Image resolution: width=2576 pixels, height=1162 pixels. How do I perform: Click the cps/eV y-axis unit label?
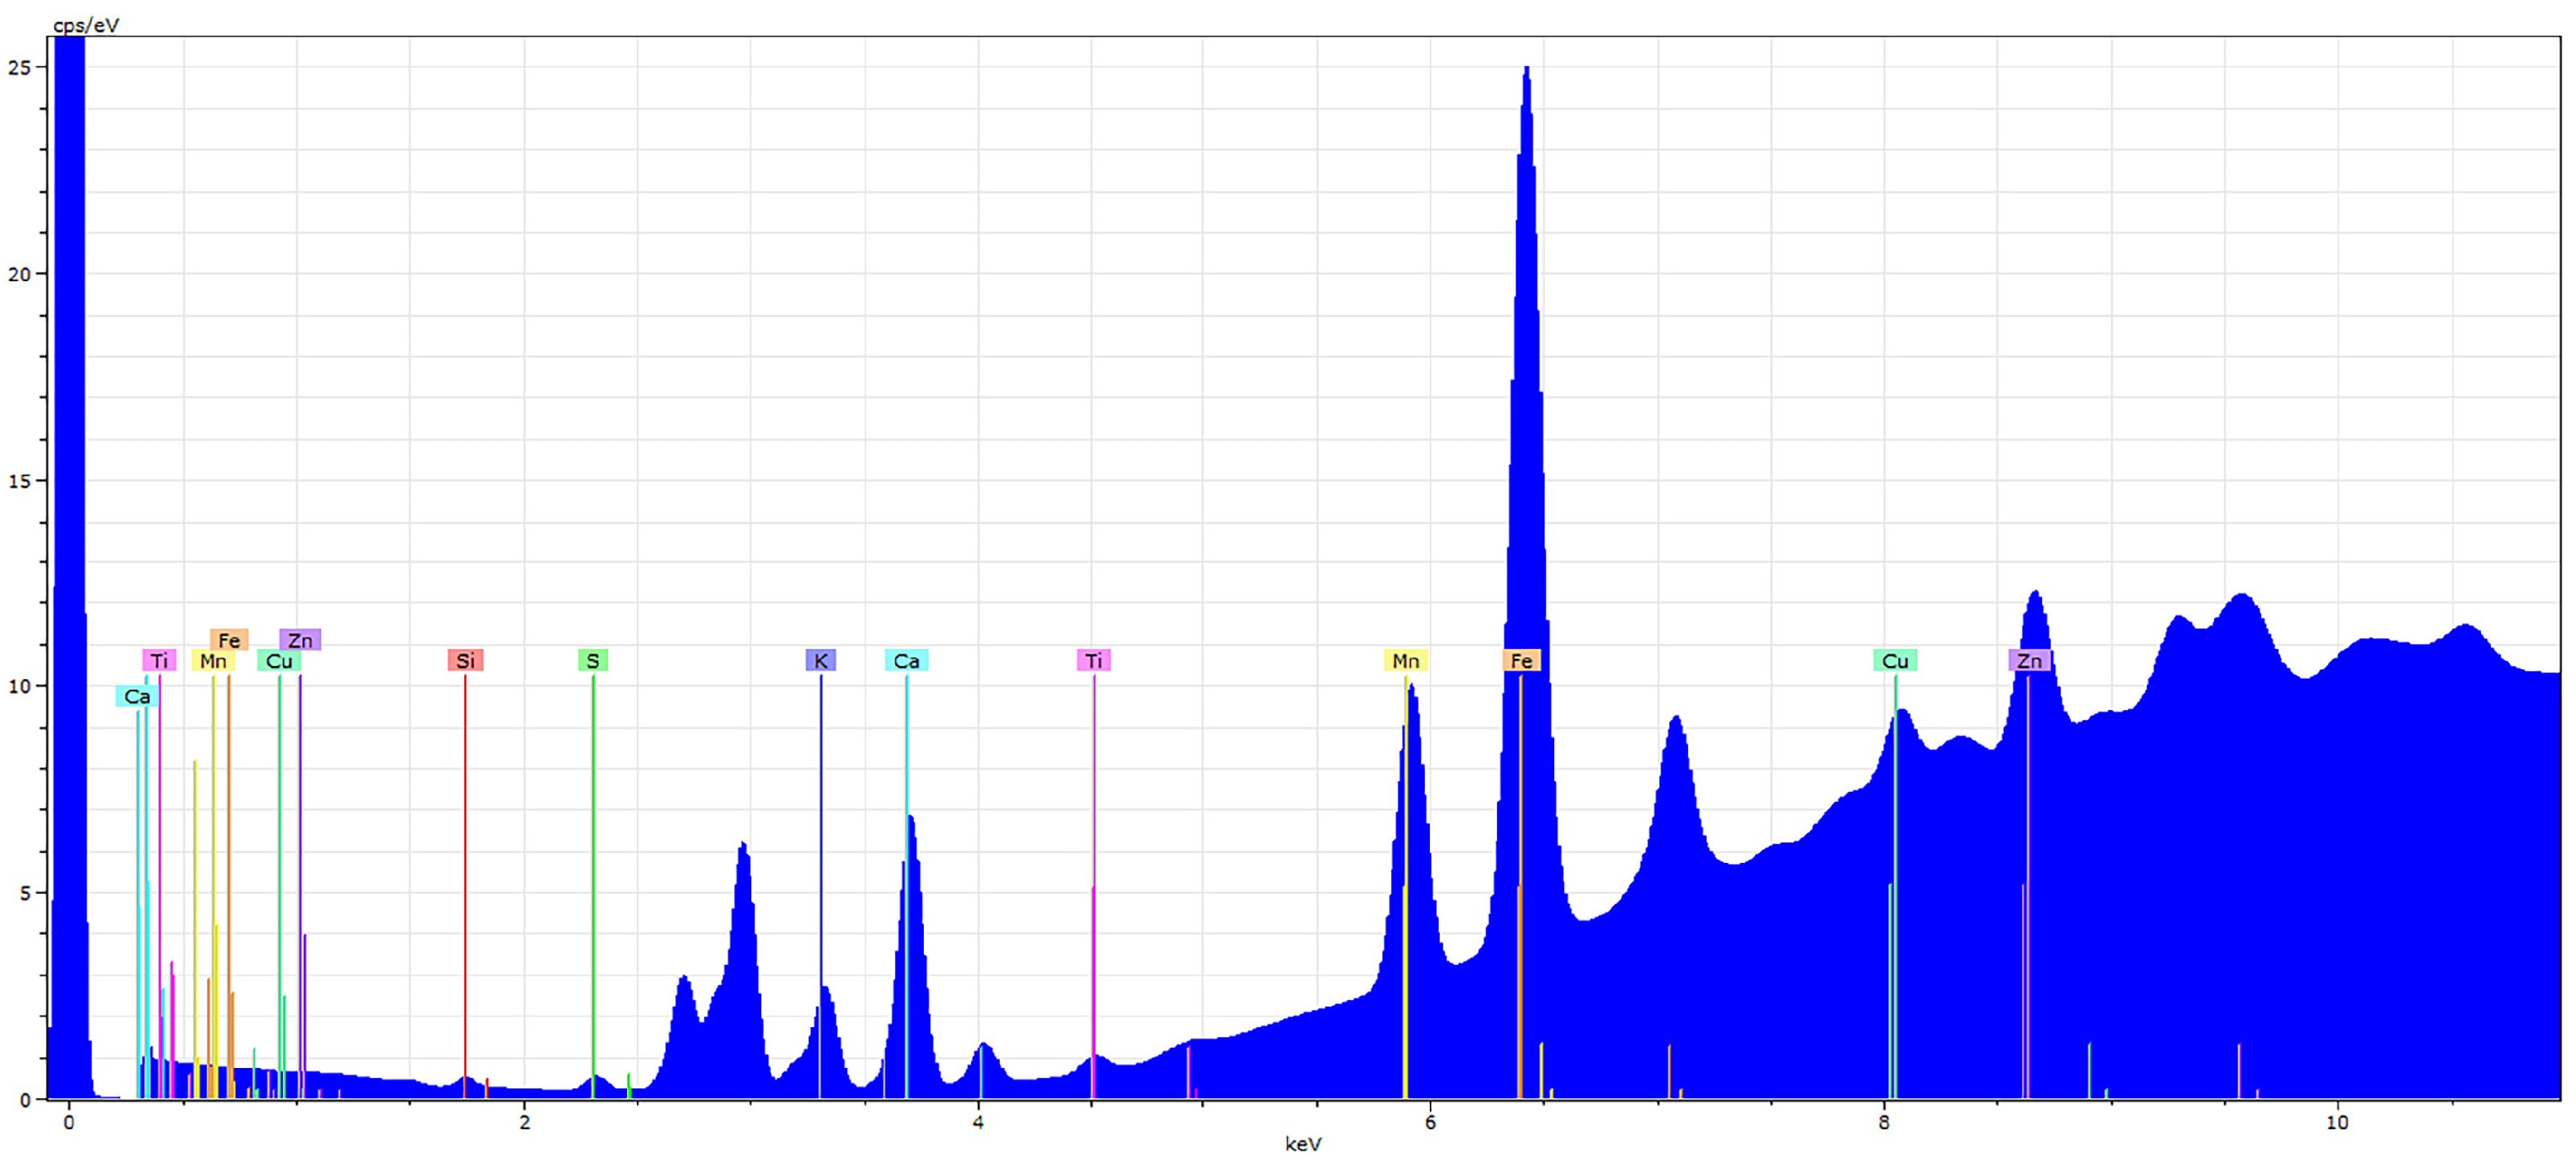coord(86,26)
